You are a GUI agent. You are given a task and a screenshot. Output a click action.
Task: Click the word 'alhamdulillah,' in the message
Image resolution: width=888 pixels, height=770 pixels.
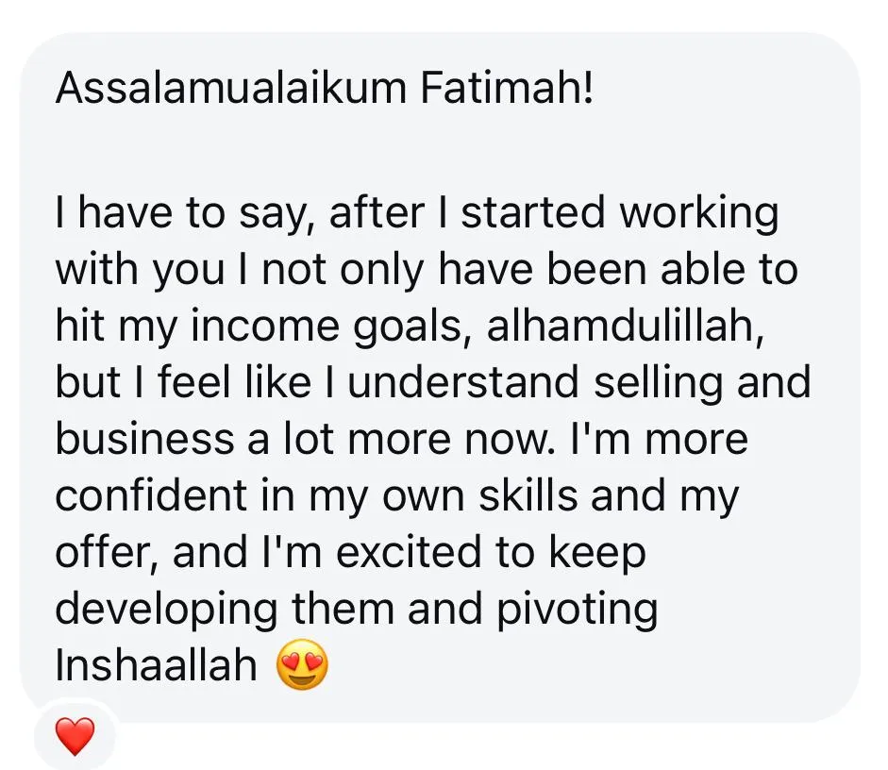(x=626, y=326)
